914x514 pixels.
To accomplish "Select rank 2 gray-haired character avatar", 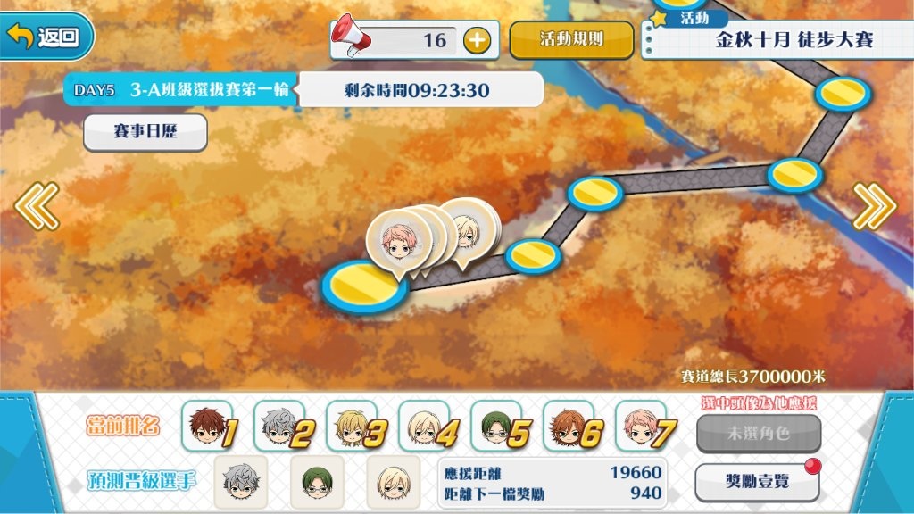I will click(281, 426).
